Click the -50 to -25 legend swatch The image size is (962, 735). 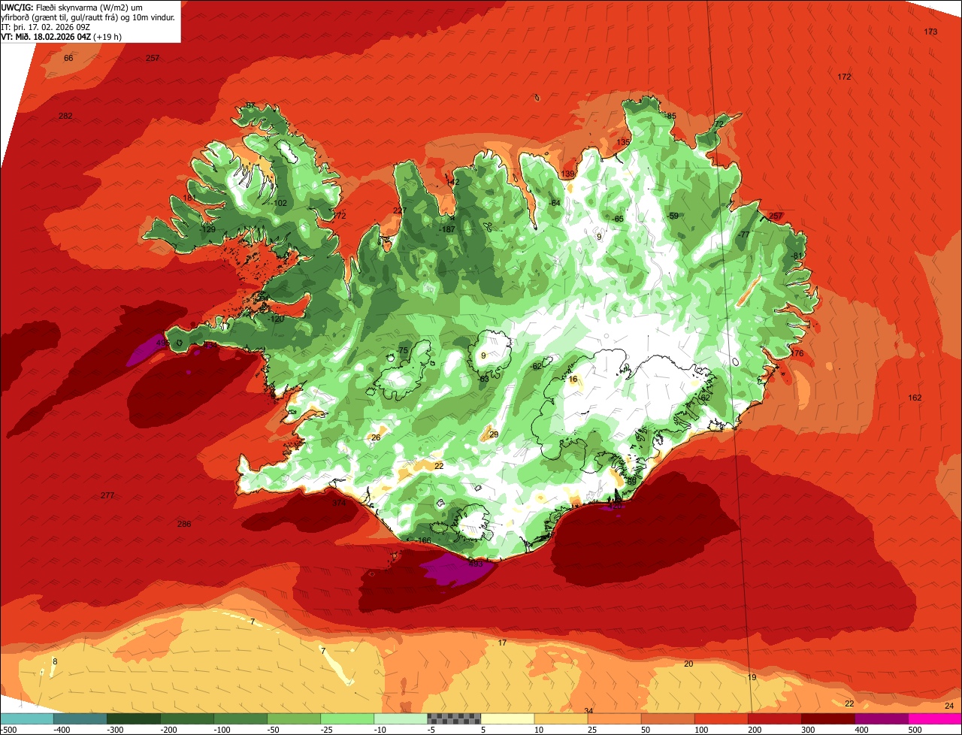click(293, 718)
